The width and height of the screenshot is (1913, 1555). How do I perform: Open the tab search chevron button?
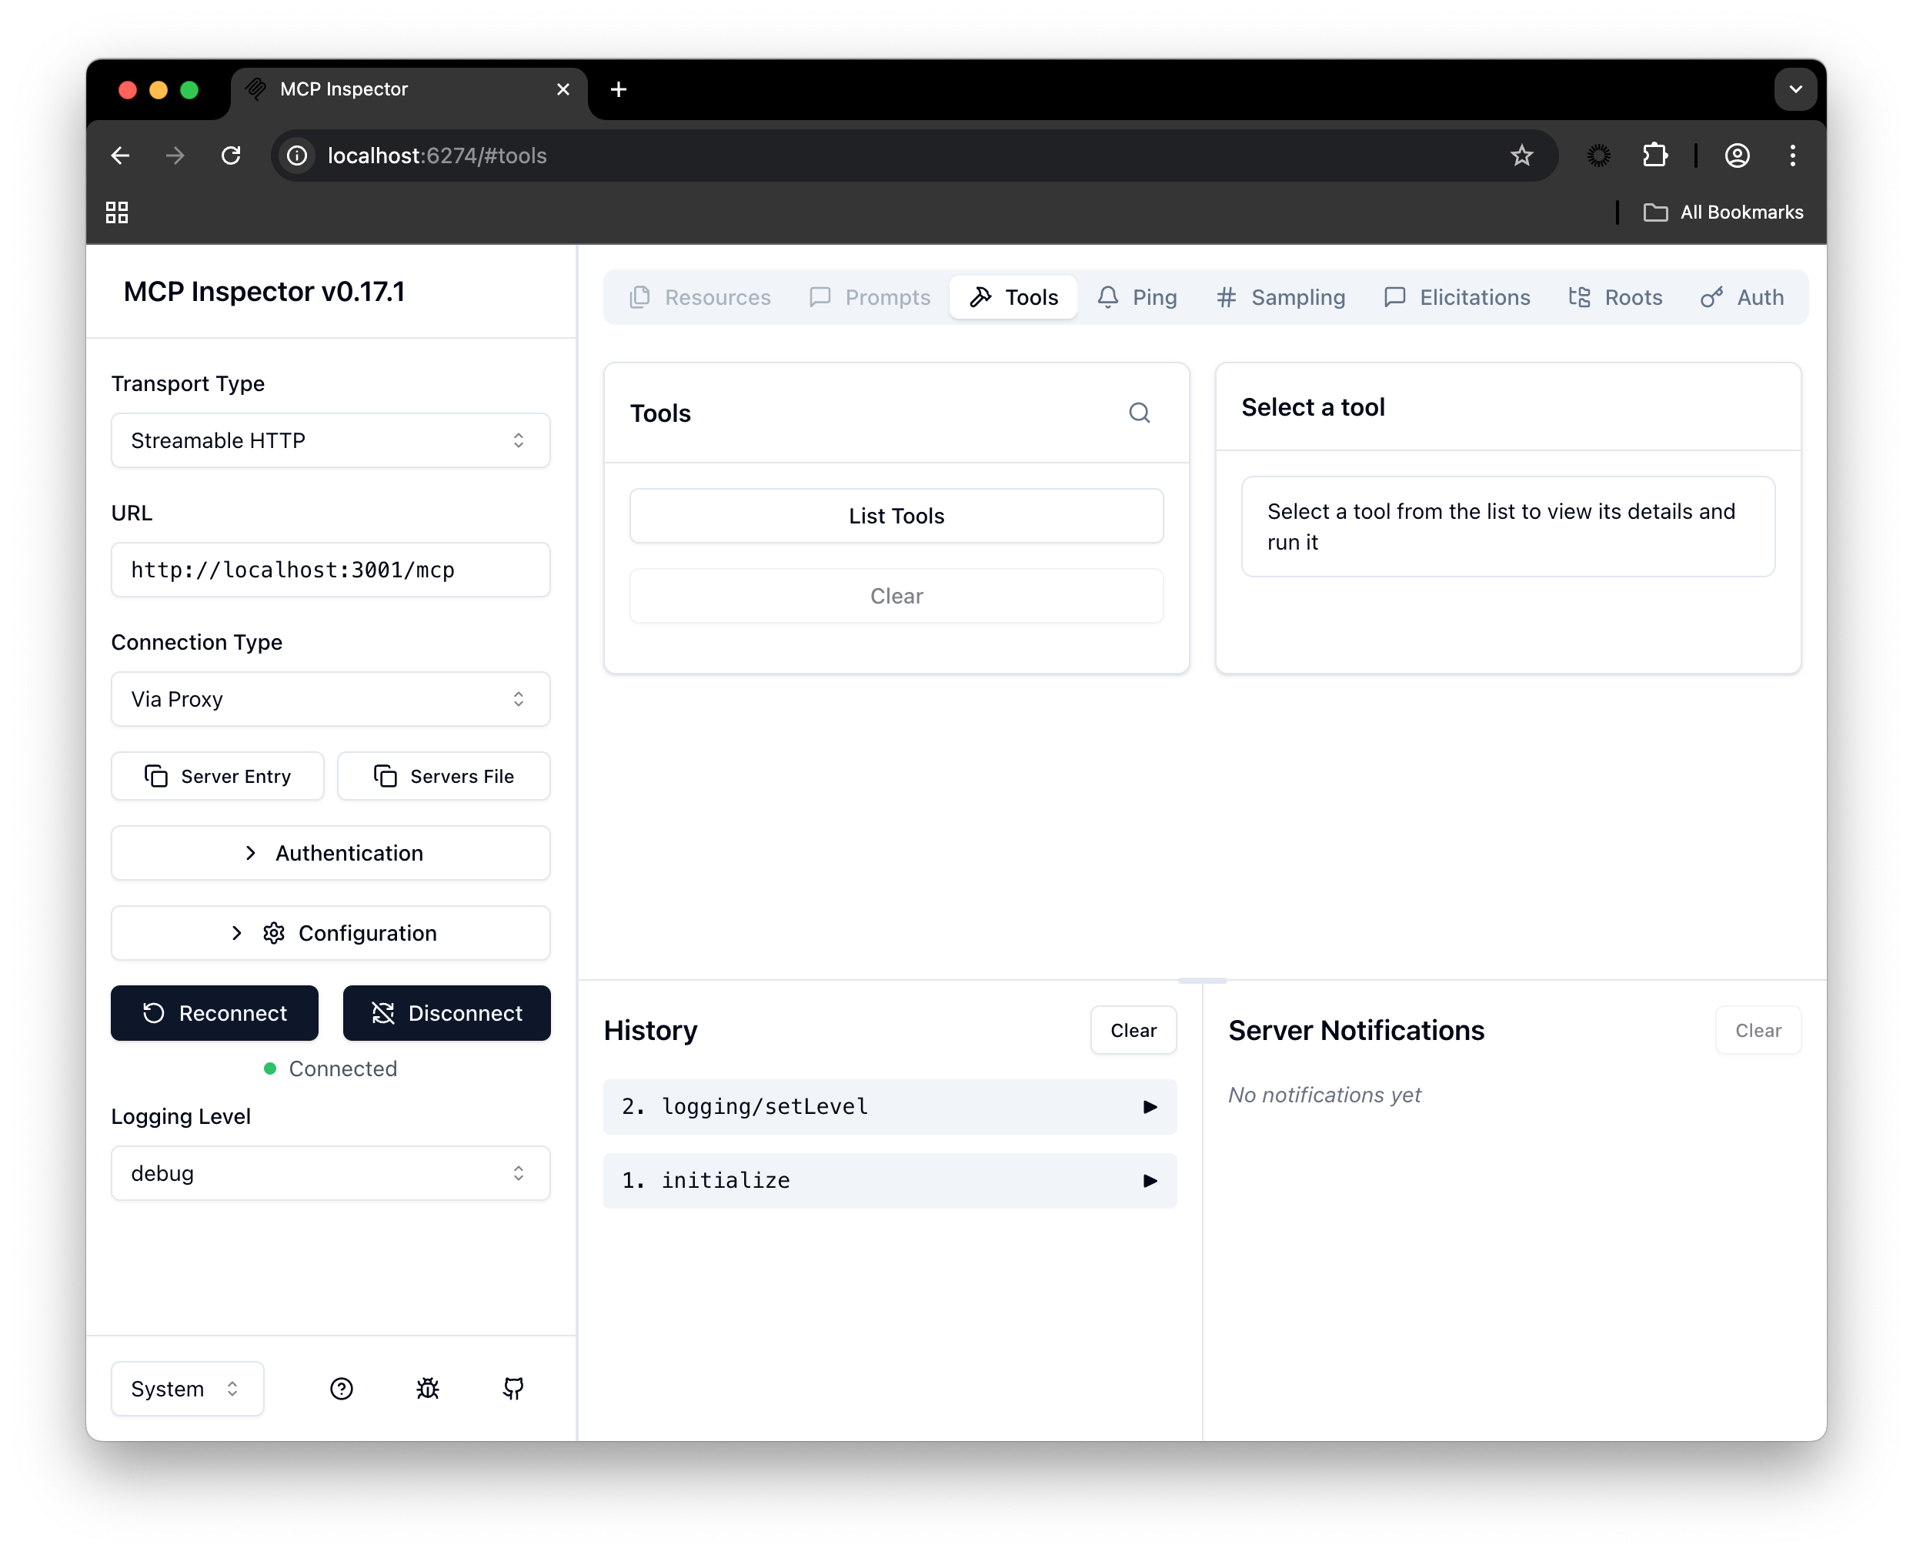point(1796,89)
